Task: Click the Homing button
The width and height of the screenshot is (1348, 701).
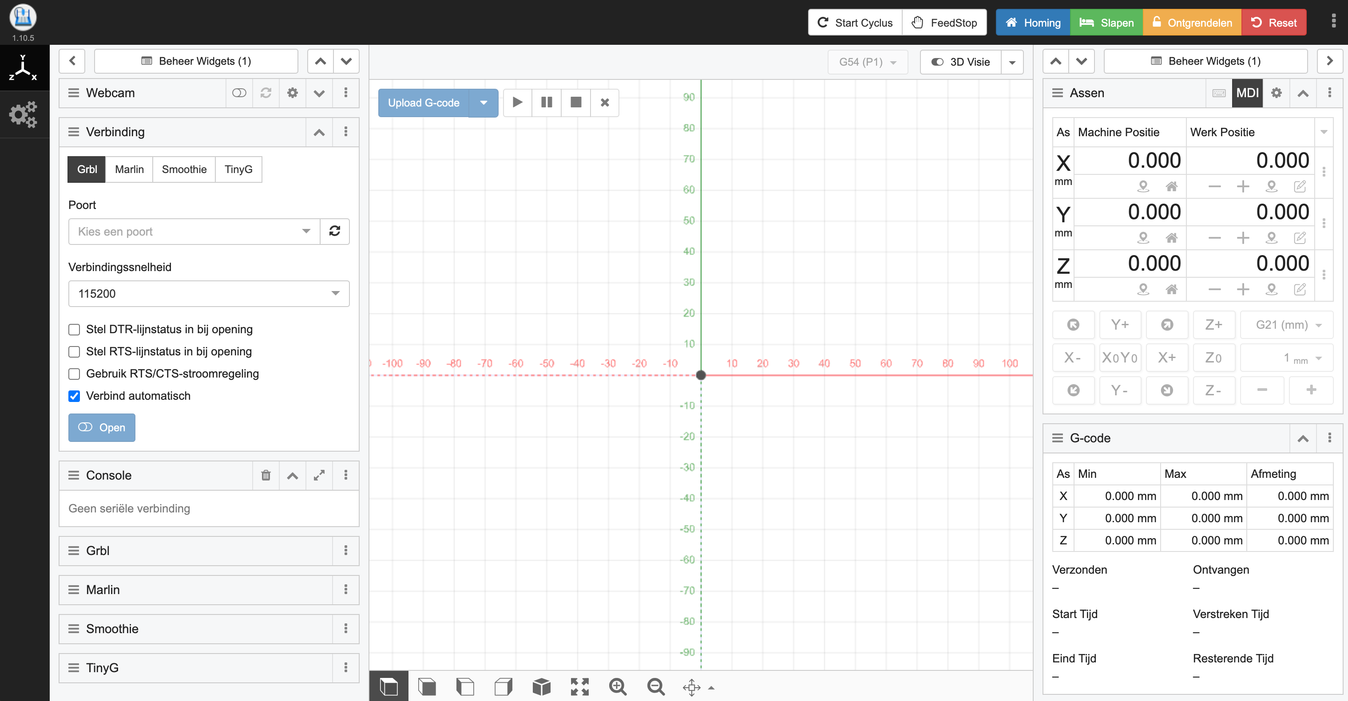Action: tap(1033, 23)
